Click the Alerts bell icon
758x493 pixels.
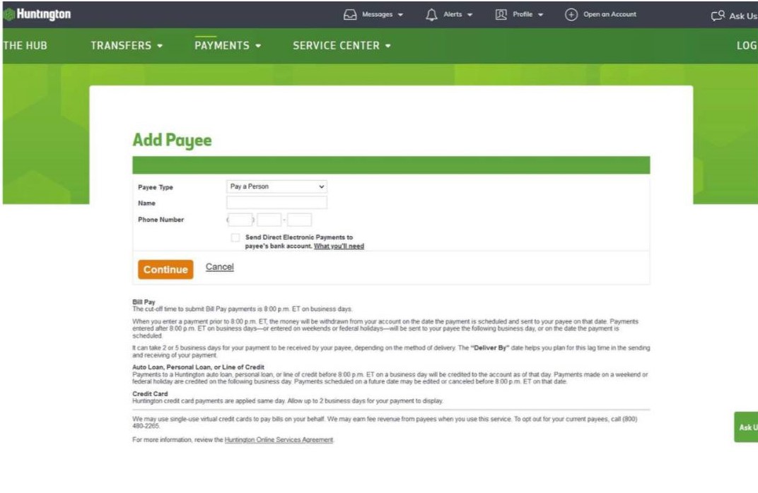click(431, 14)
